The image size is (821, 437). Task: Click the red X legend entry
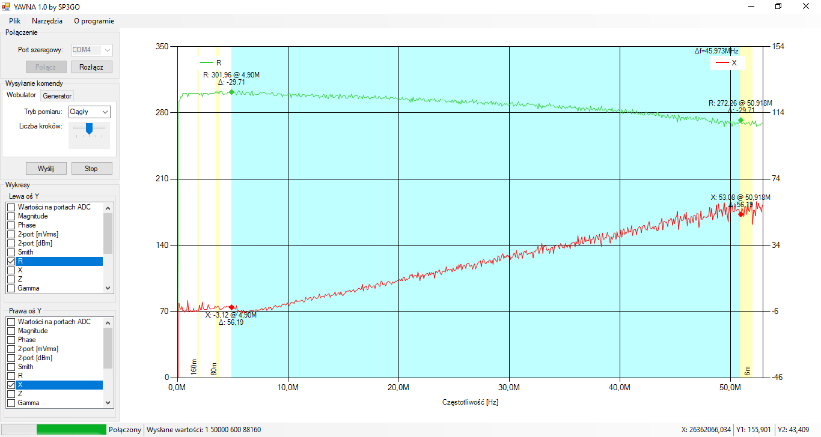click(x=727, y=62)
